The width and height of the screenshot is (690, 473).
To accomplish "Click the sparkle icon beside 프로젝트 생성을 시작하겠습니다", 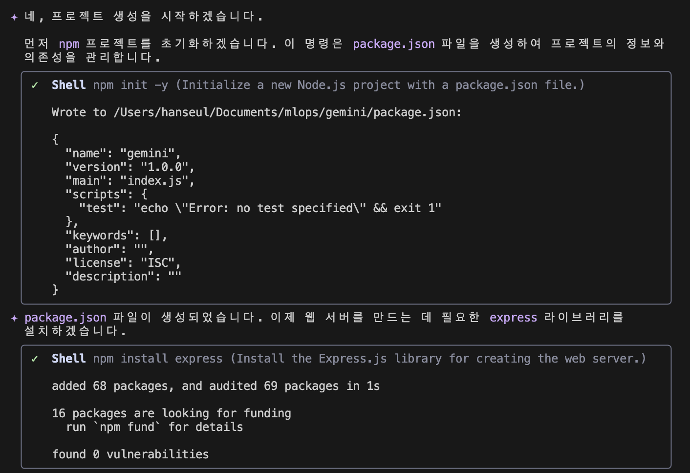I will (x=14, y=18).
